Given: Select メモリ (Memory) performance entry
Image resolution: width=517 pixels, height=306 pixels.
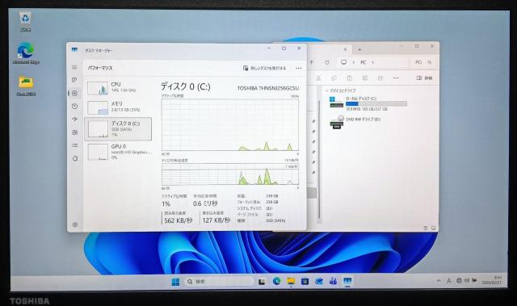Looking at the screenshot, I should click(x=118, y=107).
